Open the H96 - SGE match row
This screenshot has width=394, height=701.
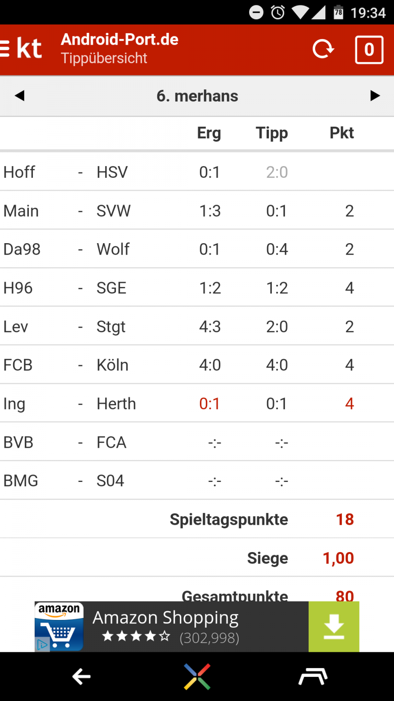[197, 288]
